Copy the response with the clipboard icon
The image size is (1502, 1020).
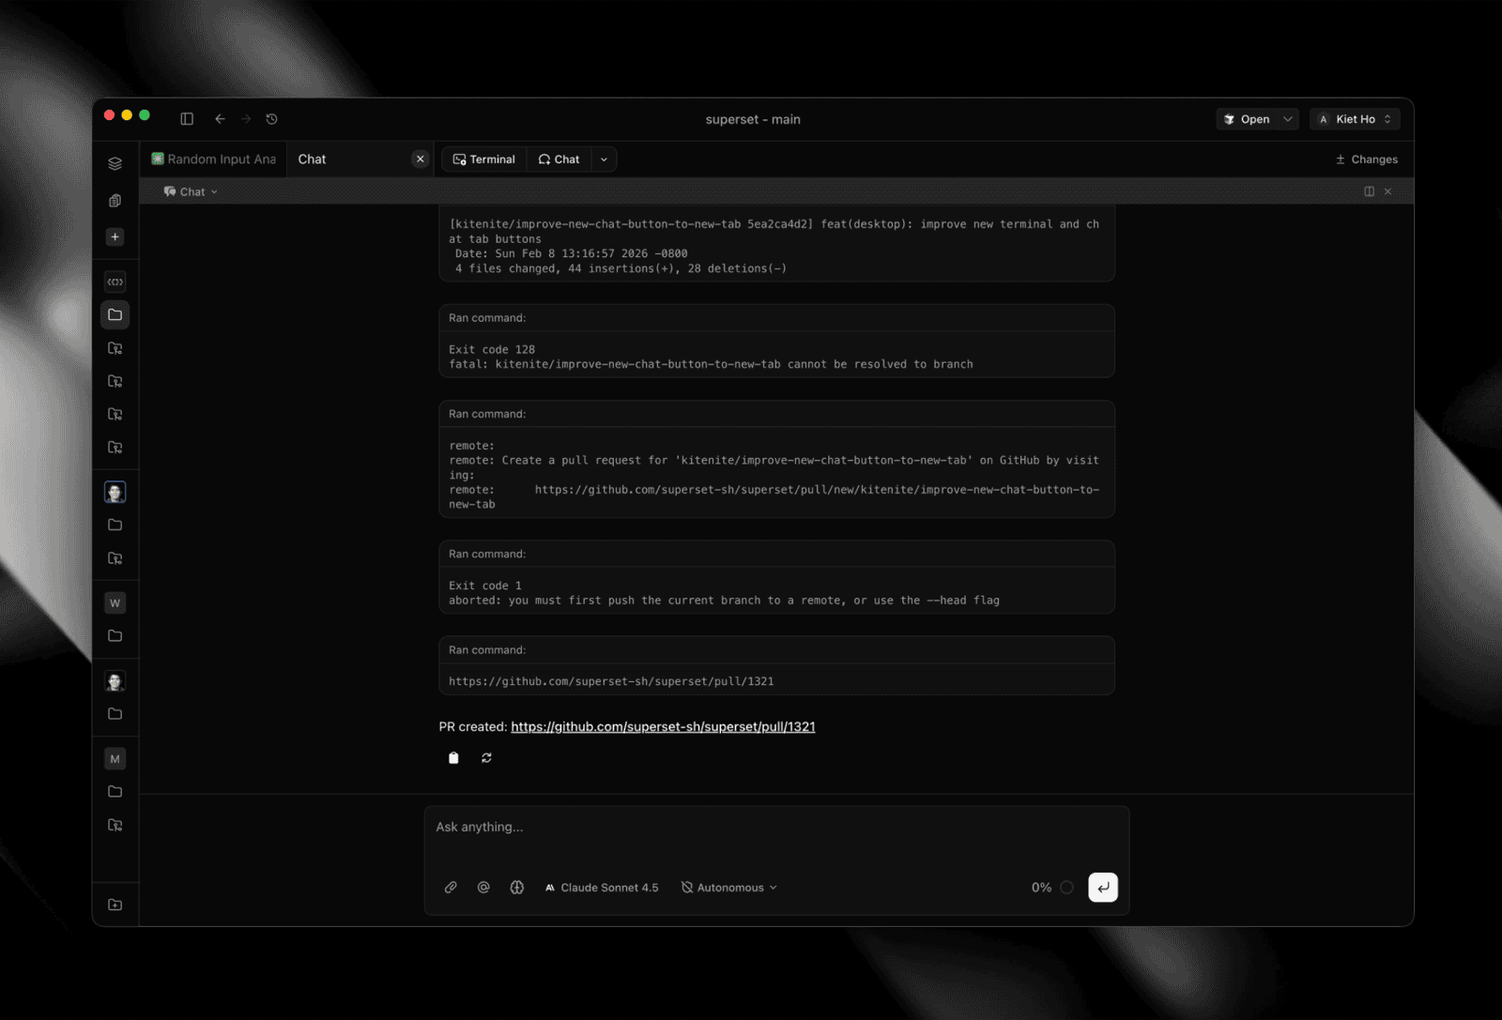pyautogui.click(x=453, y=758)
